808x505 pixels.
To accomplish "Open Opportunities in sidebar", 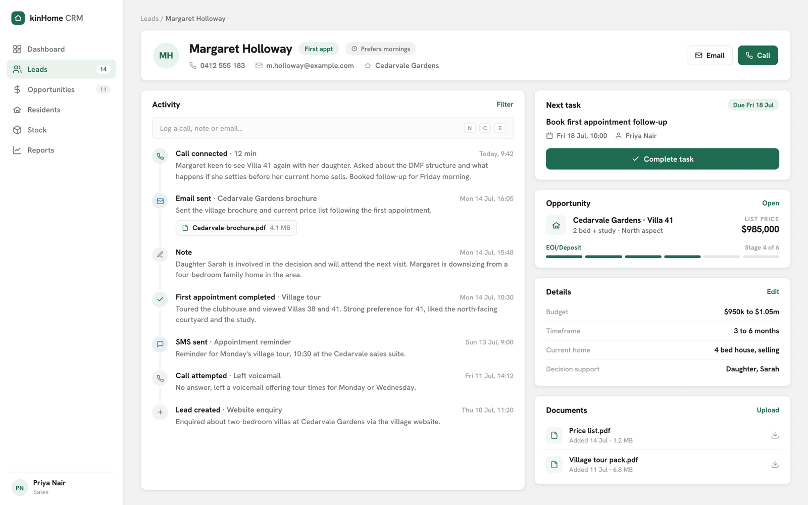I will [62, 89].
